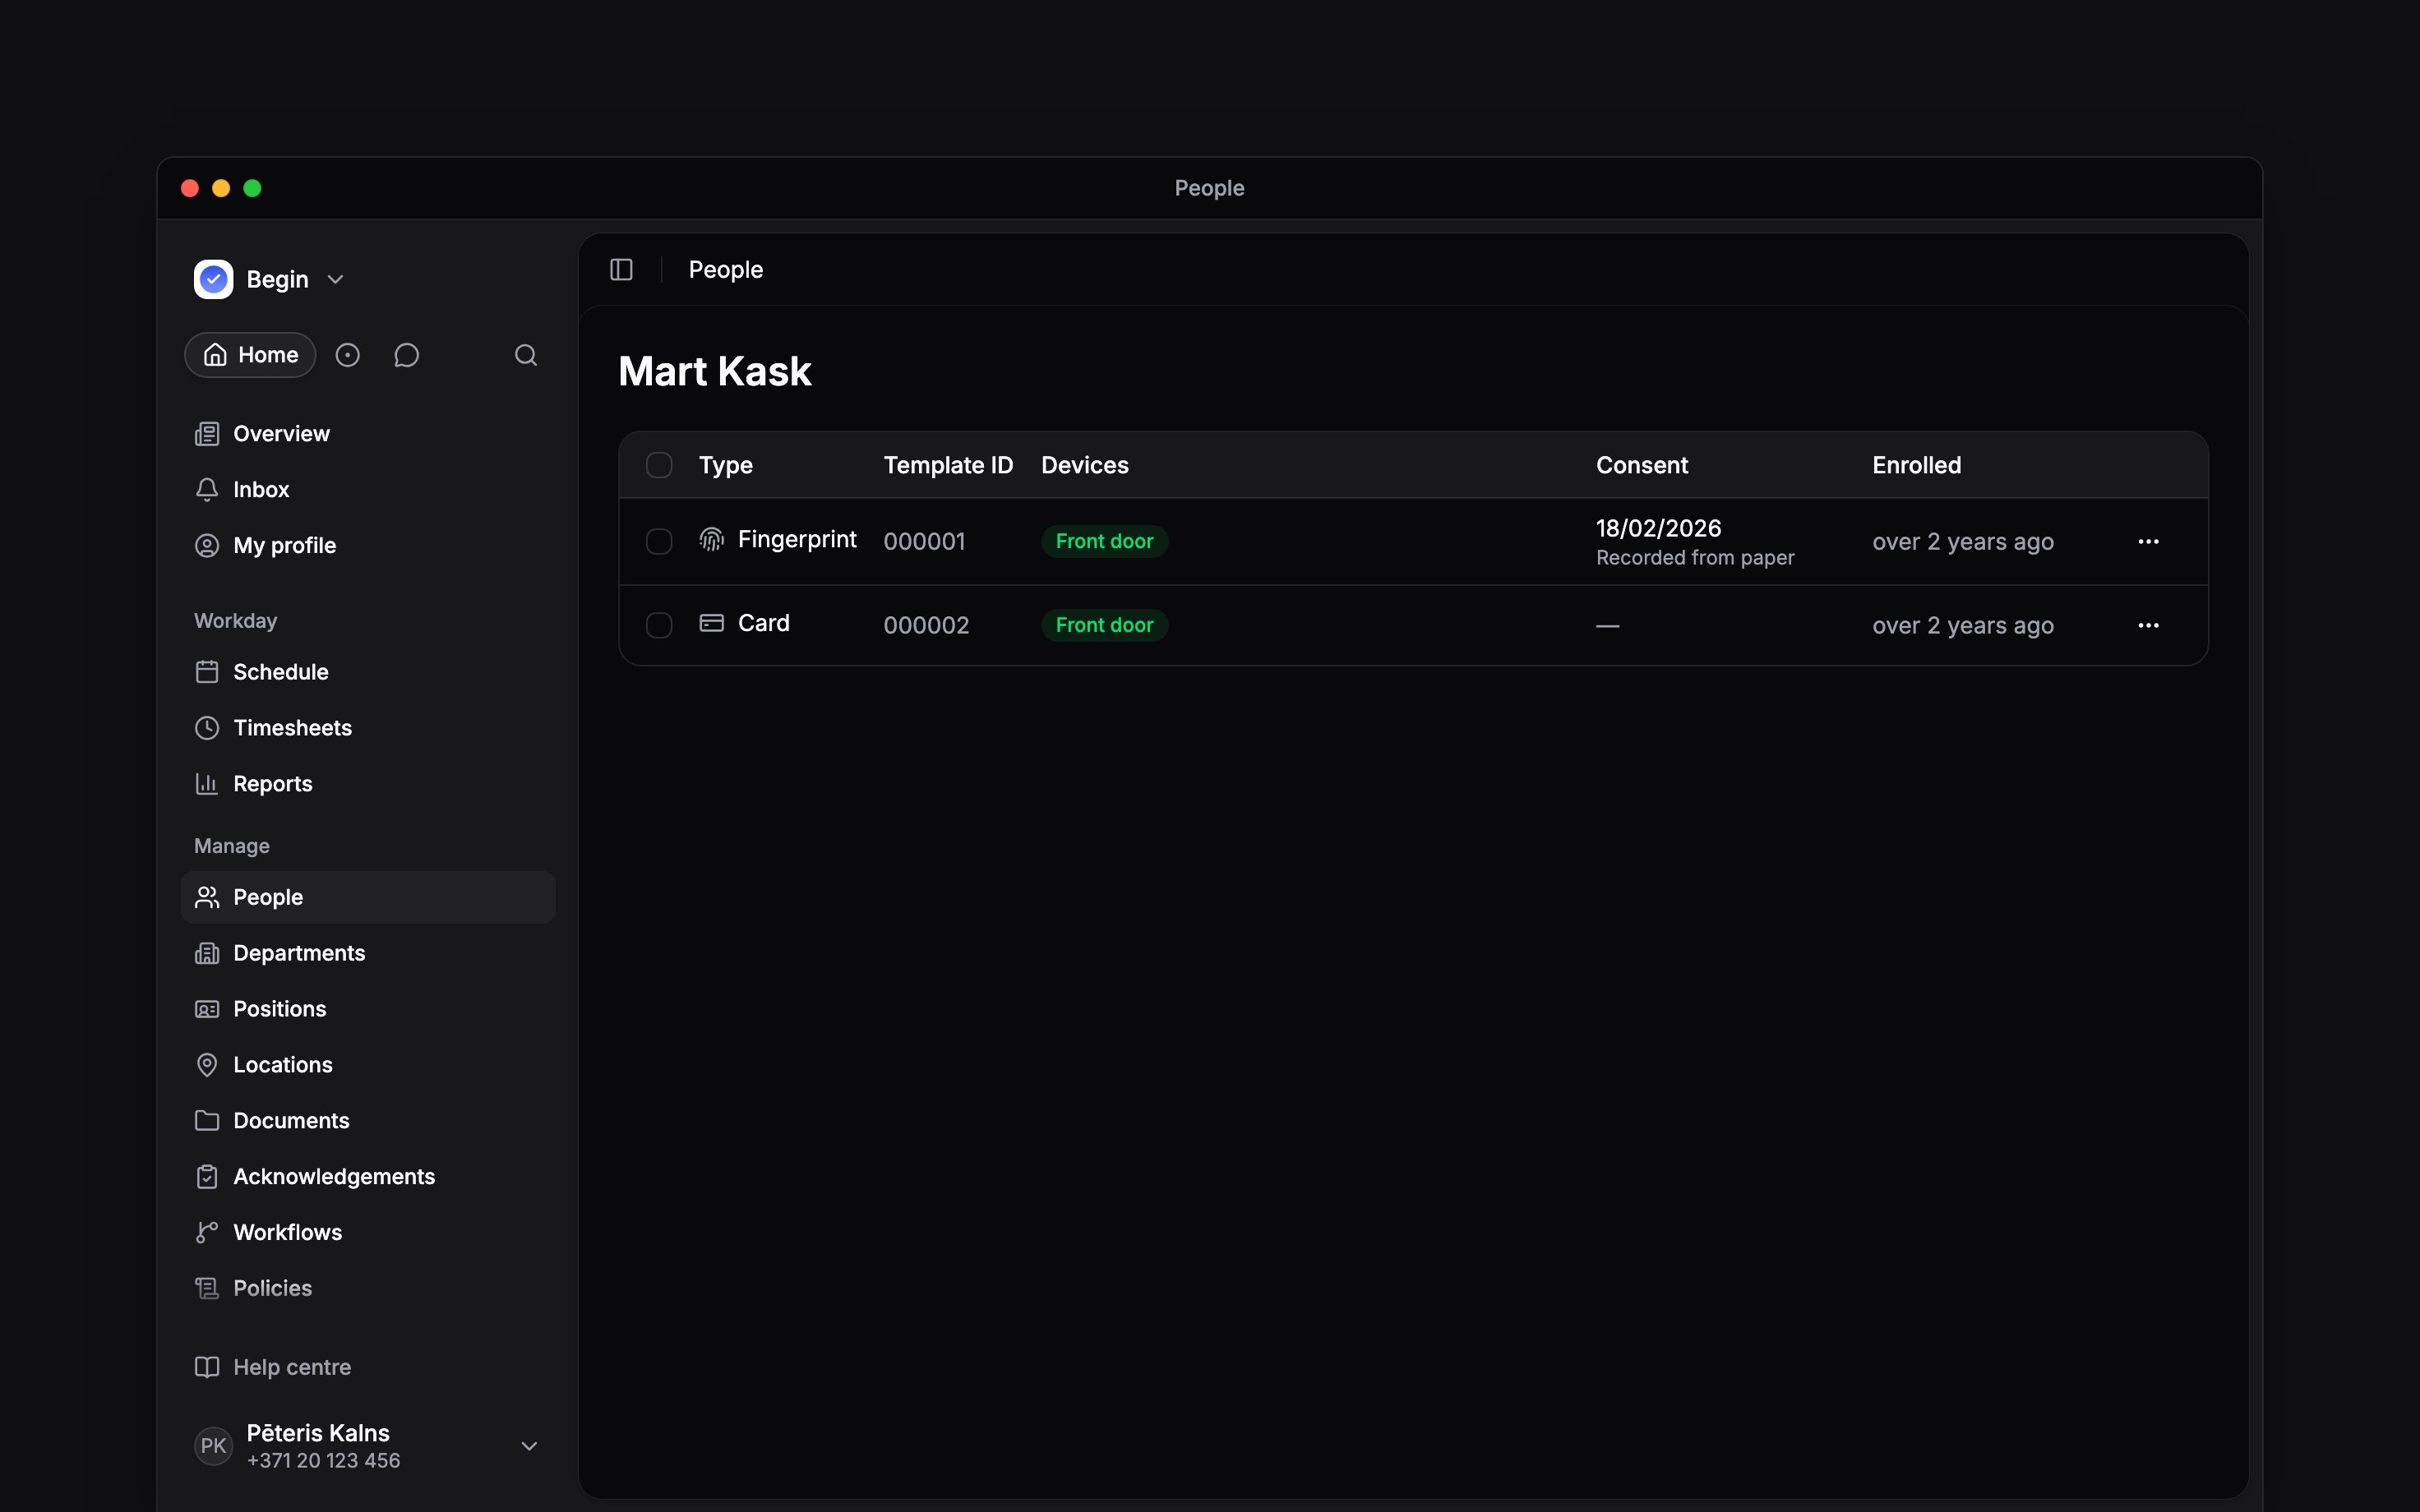Toggle the sidebar panel icon

(x=621, y=270)
